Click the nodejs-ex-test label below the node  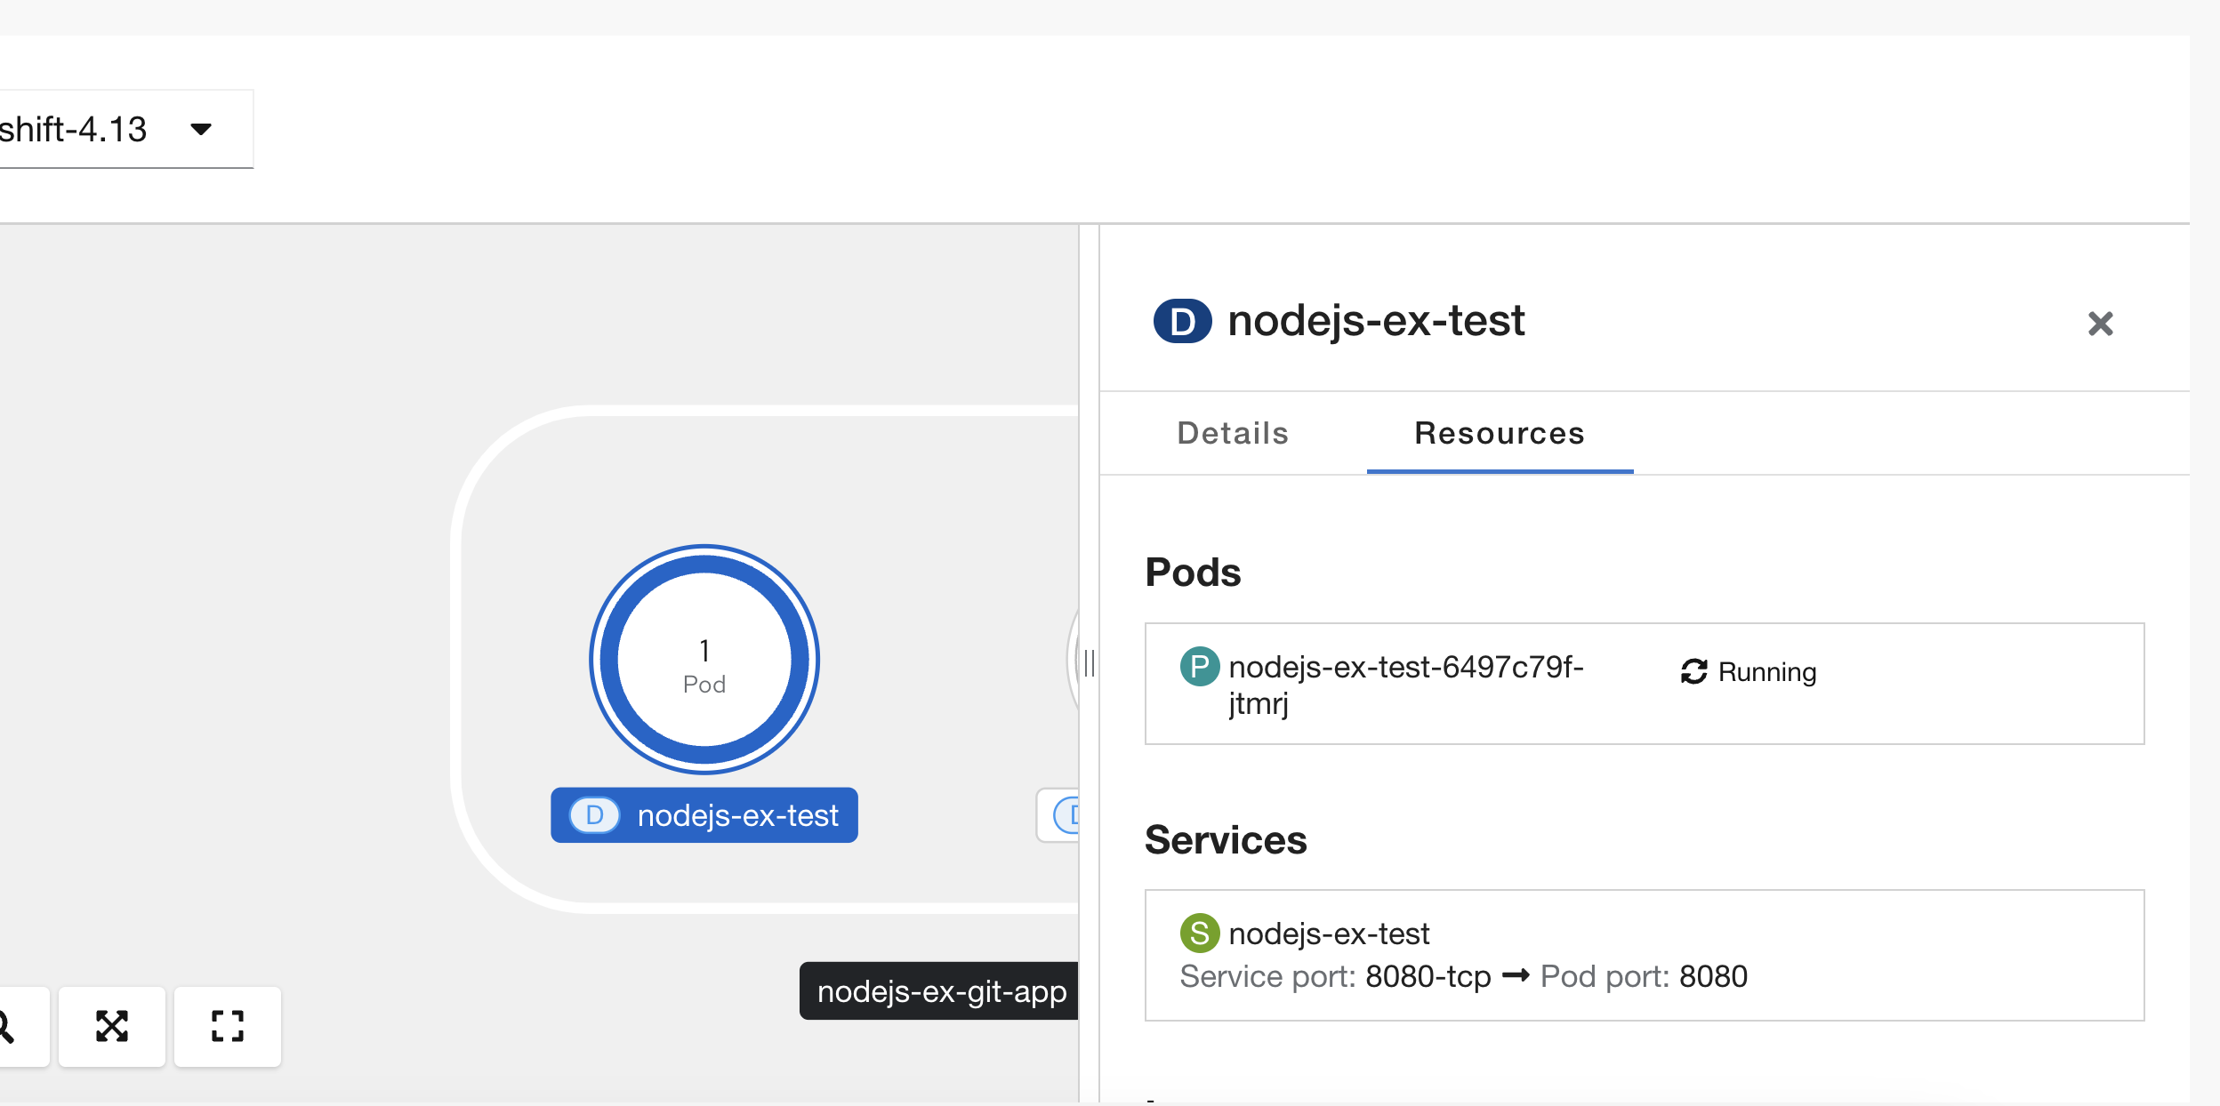click(x=738, y=814)
